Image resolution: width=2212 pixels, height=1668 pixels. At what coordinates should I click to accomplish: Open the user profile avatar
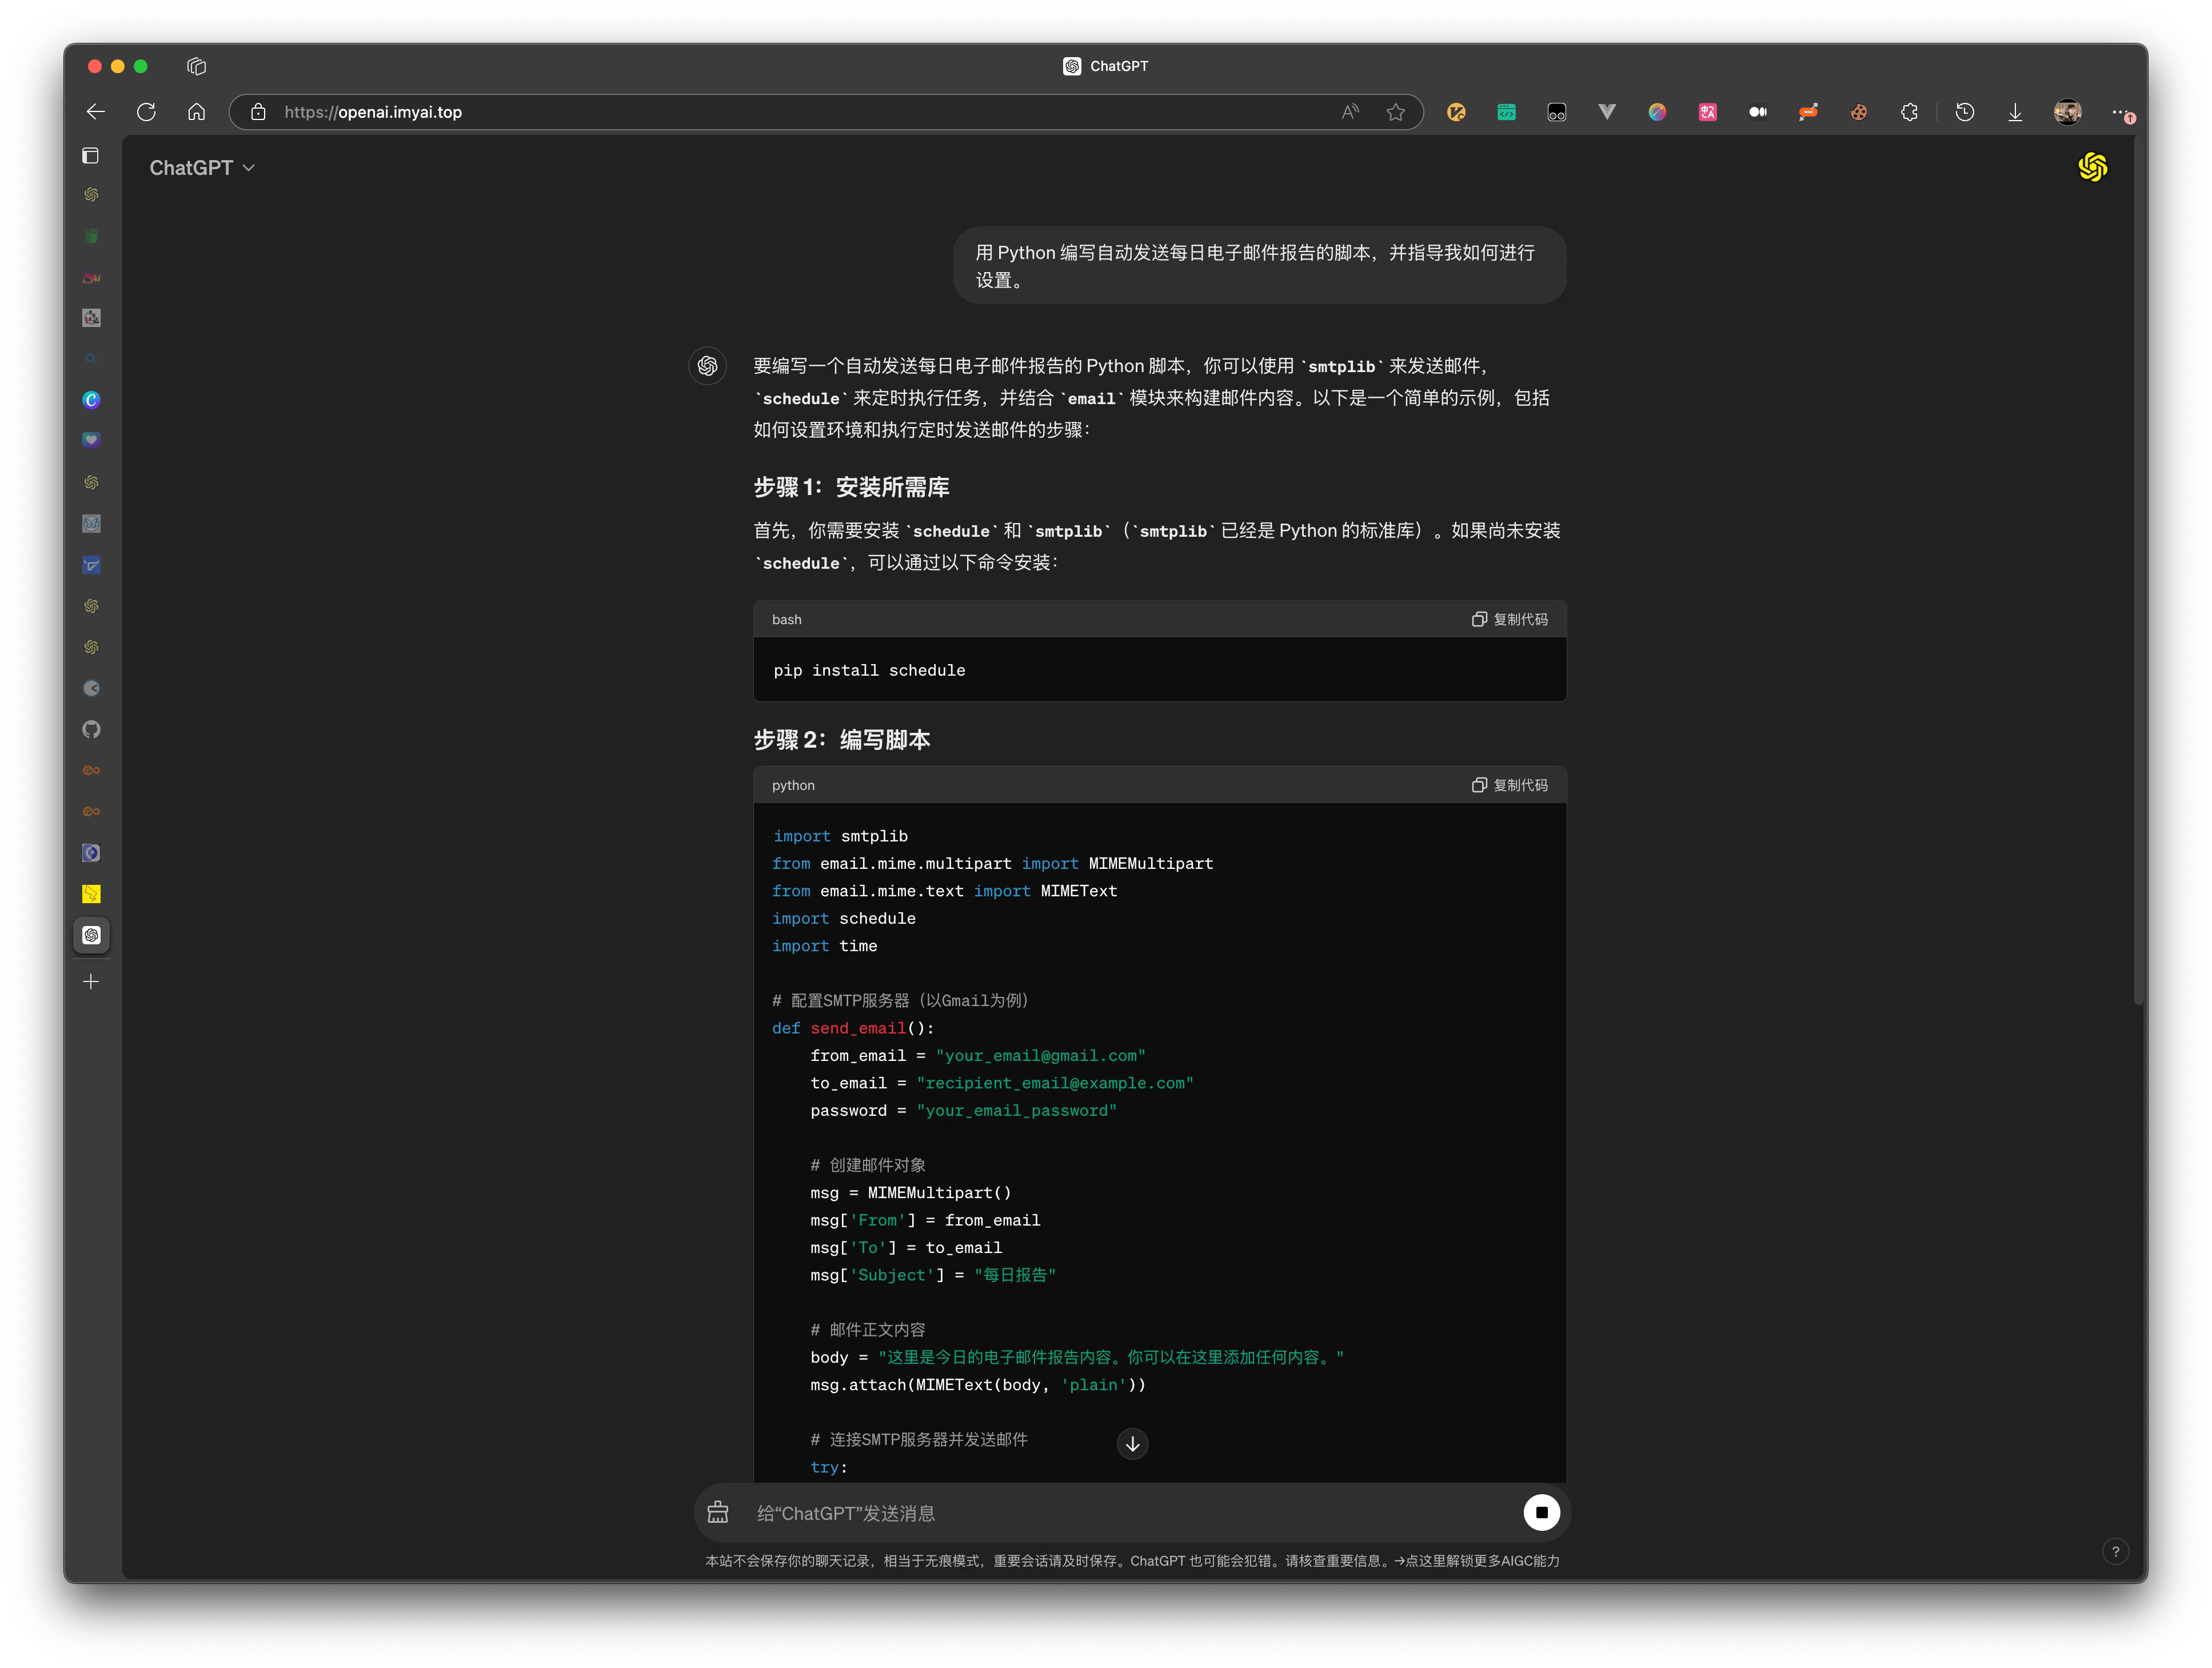click(x=2067, y=112)
